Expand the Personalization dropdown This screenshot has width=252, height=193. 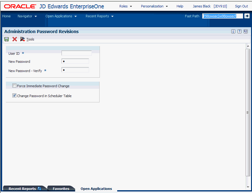tap(154, 6)
